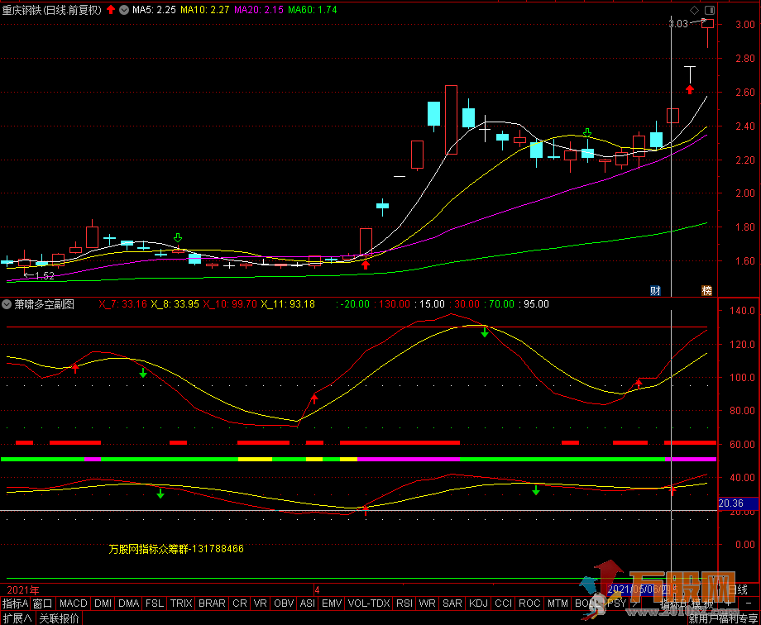The image size is (761, 625).
Task: Open the 窗口 tab
Action: [43, 604]
